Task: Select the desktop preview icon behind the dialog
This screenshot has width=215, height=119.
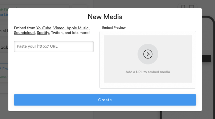Action: [191, 6]
